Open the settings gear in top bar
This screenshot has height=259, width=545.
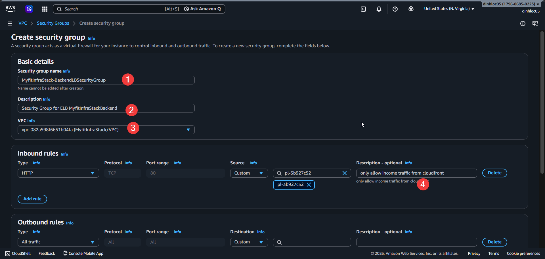tap(411, 9)
